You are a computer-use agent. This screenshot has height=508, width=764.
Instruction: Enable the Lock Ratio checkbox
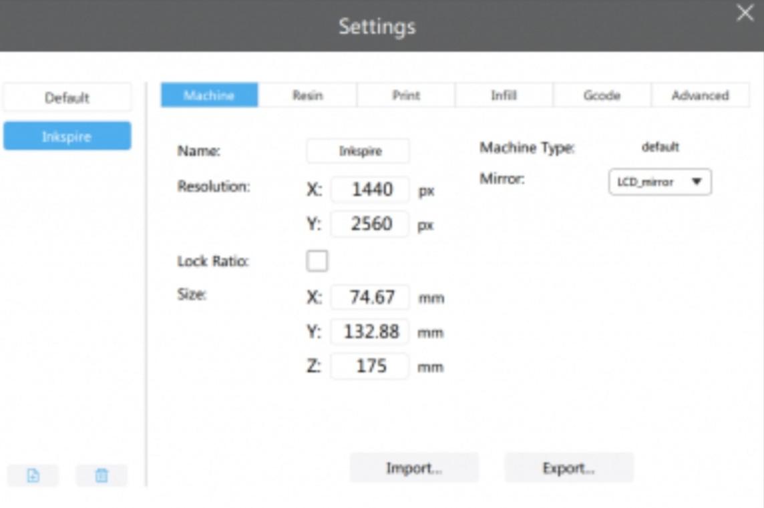(317, 261)
